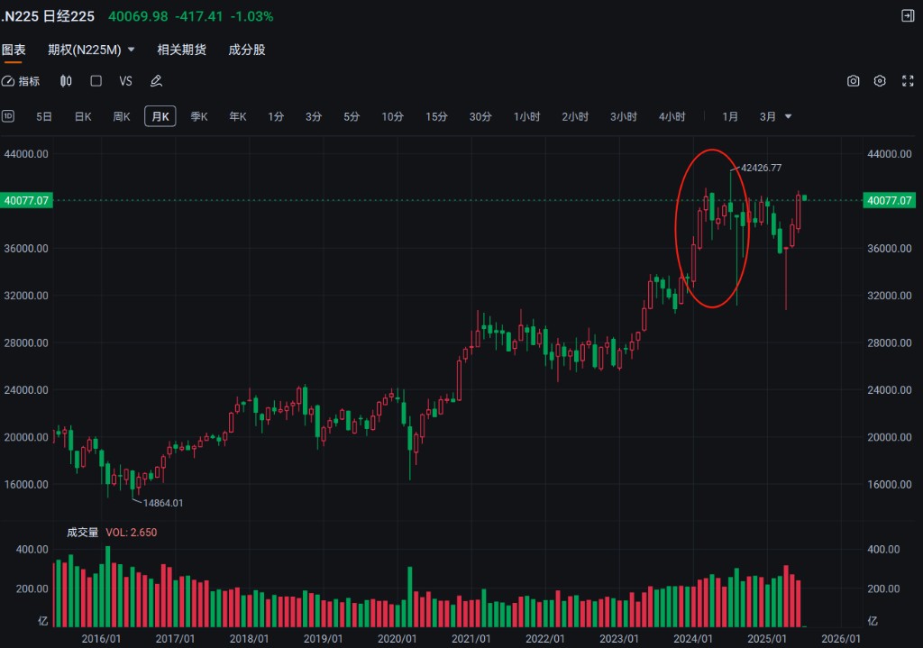Select the 1月 range
This screenshot has width=923, height=648.
[730, 116]
